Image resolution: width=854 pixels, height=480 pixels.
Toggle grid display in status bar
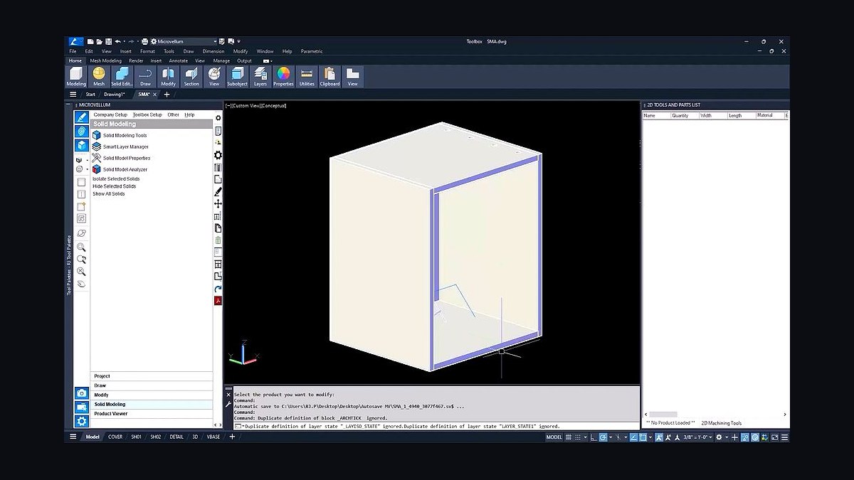pyautogui.click(x=569, y=437)
